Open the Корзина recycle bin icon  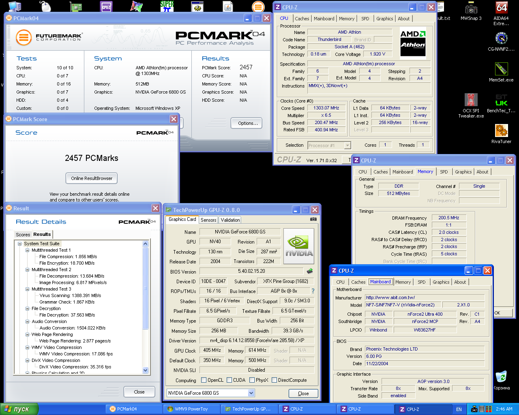pyautogui.click(x=502, y=380)
